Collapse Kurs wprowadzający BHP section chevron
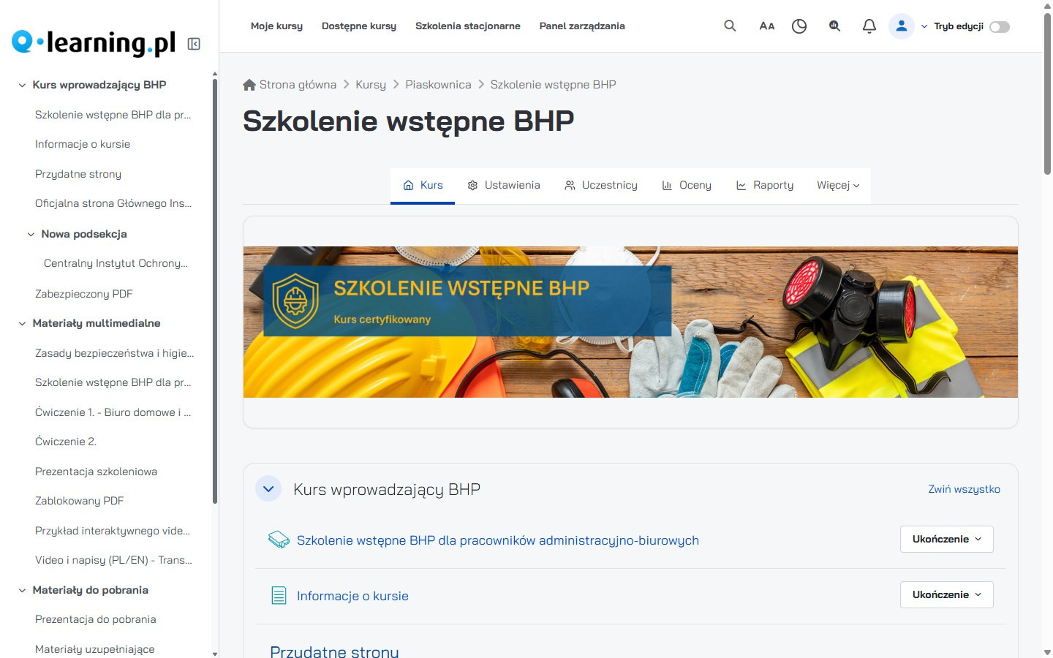Screen dimensions: 1053x658 [268, 489]
